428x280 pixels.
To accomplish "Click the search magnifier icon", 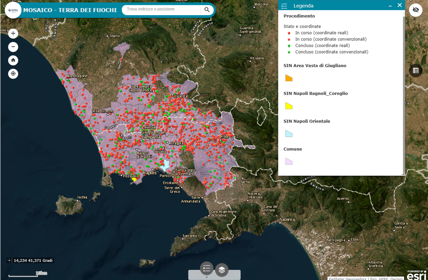I will click(x=207, y=10).
